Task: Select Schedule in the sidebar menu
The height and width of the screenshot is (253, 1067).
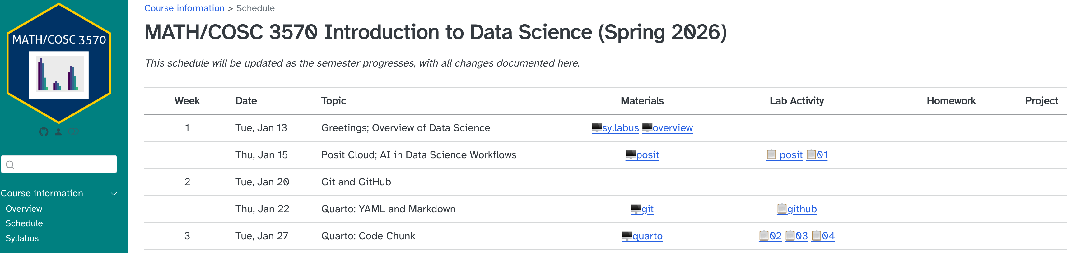Action: point(24,223)
